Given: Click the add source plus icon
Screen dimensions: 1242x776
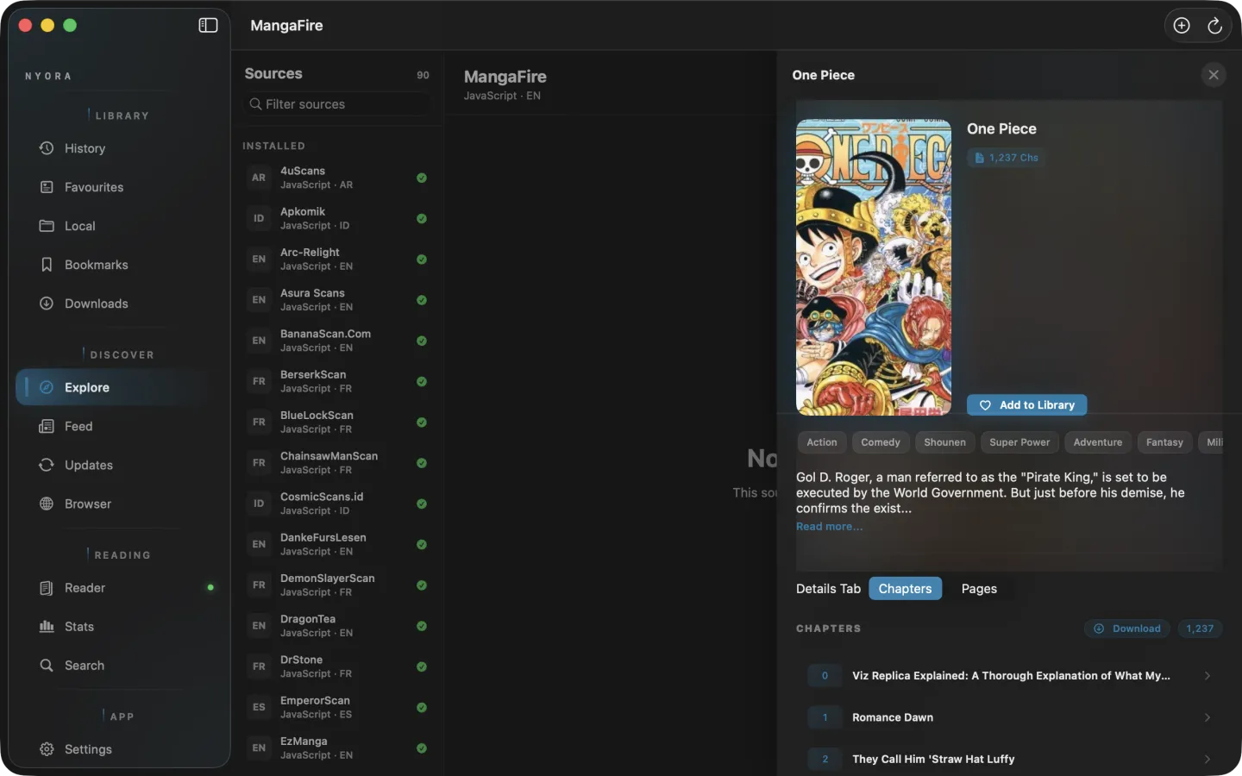Looking at the screenshot, I should (x=1182, y=26).
